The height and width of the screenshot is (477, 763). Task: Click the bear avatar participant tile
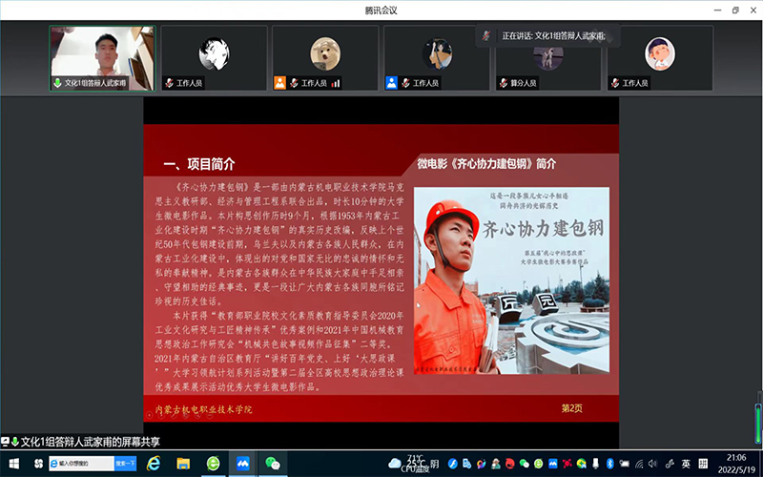tap(324, 57)
